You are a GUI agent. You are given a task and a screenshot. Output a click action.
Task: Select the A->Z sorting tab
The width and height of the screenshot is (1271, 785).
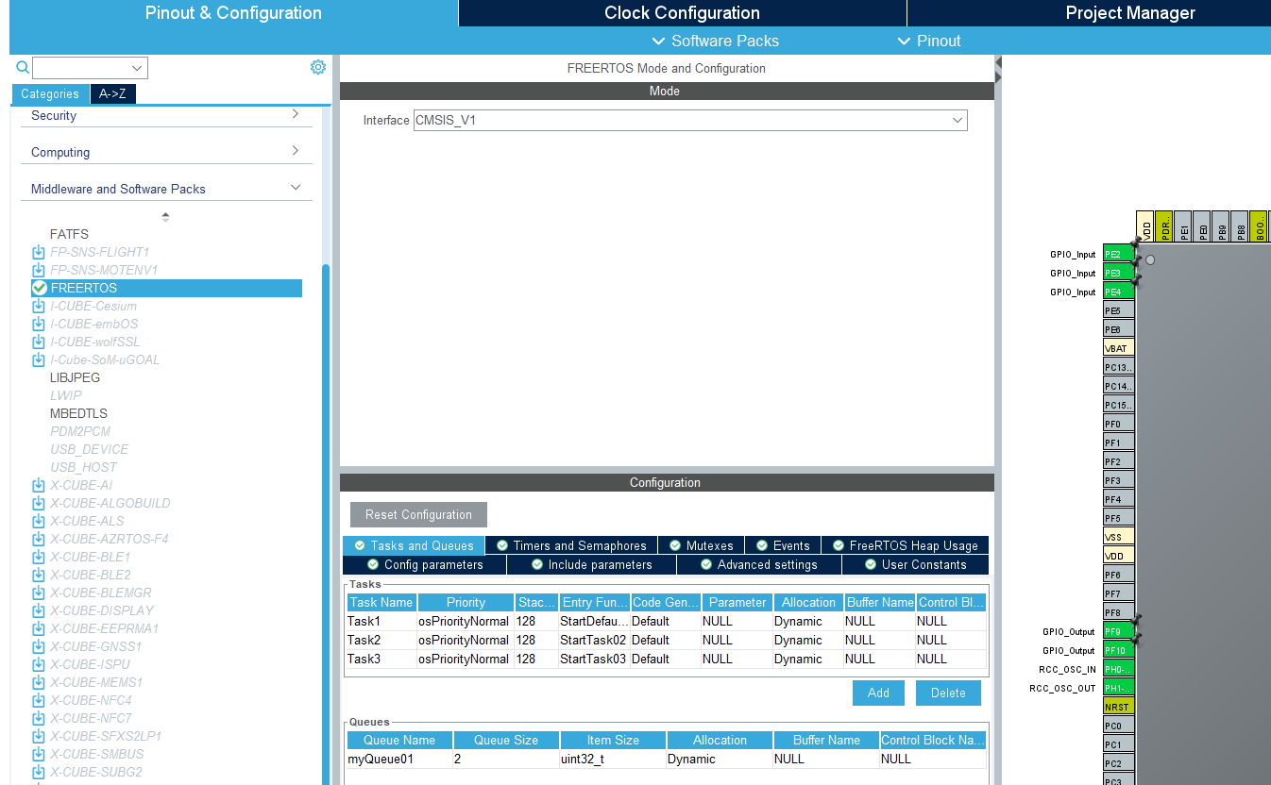click(x=112, y=93)
